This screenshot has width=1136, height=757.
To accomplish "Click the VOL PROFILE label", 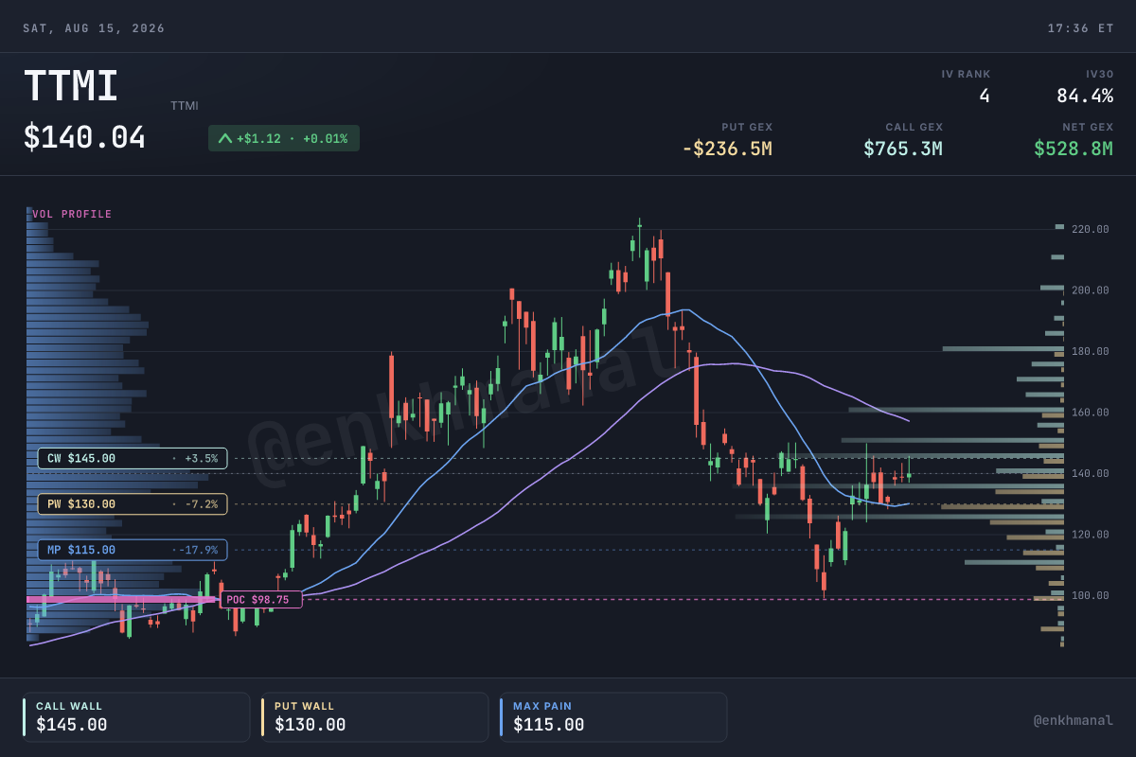I will (72, 215).
